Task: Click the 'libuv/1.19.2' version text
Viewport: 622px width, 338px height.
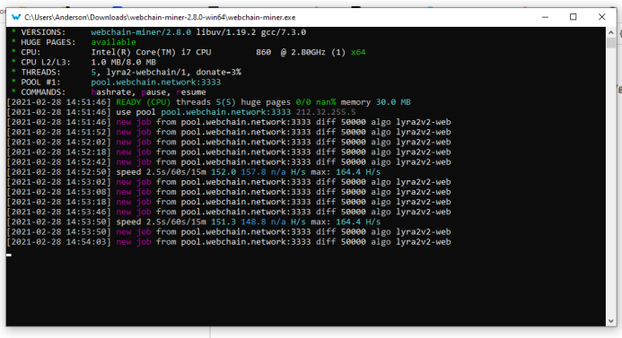Action: (226, 32)
